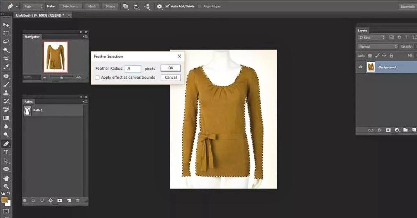
Task: Click stroke path with brush icon
Action: click(x=33, y=200)
